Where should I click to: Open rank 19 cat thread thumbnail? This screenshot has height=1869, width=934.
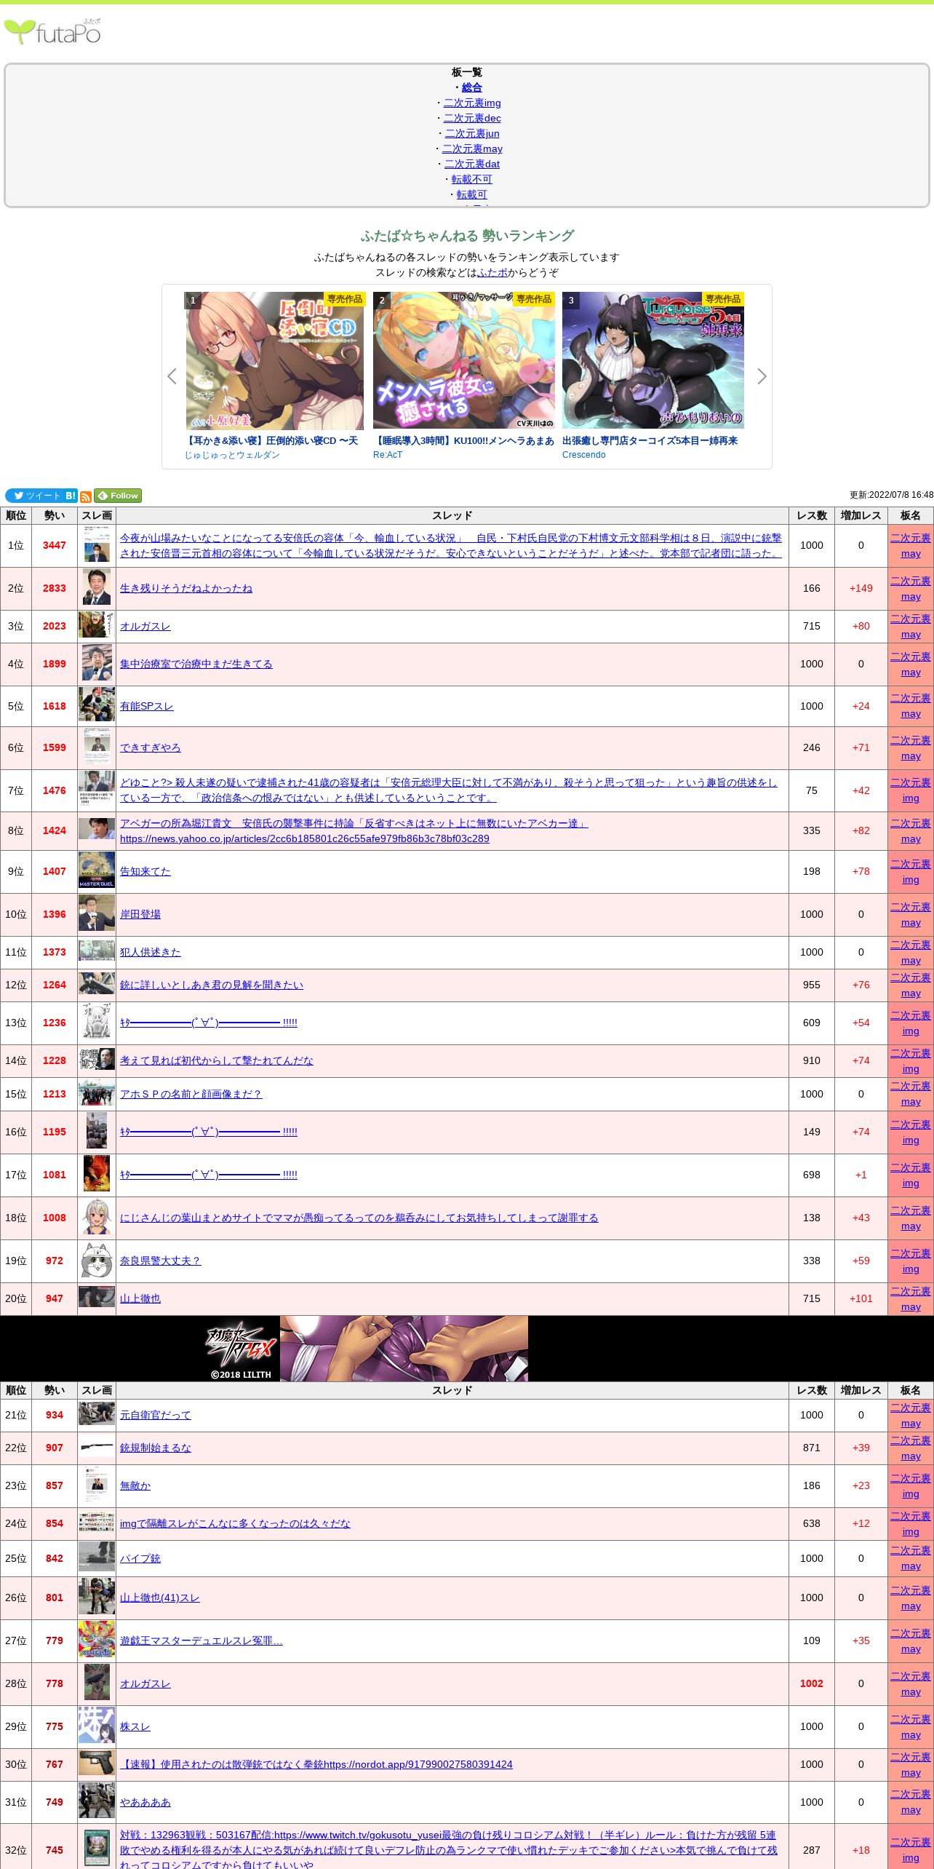pyautogui.click(x=97, y=1261)
